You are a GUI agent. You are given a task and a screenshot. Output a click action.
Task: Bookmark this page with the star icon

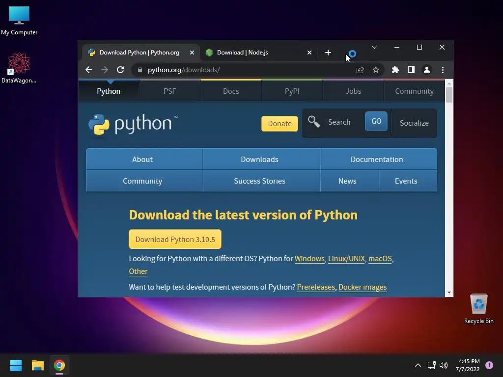point(376,70)
